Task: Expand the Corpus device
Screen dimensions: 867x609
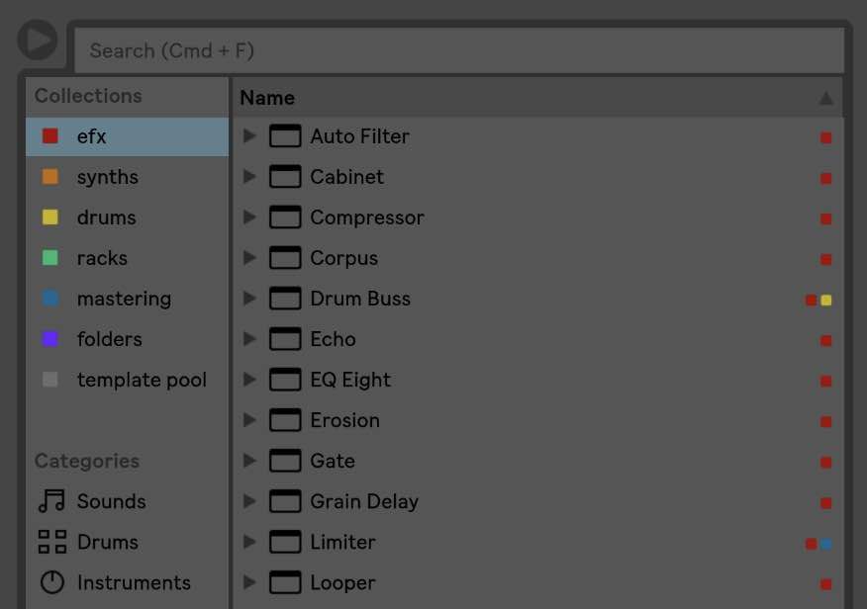Action: [249, 258]
